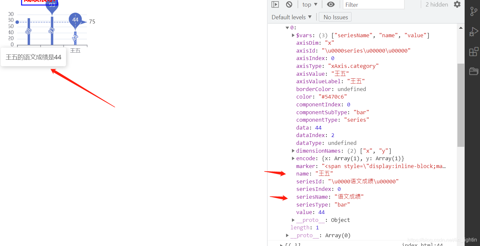Open the run and debug icon
The image size is (480, 246).
[473, 32]
